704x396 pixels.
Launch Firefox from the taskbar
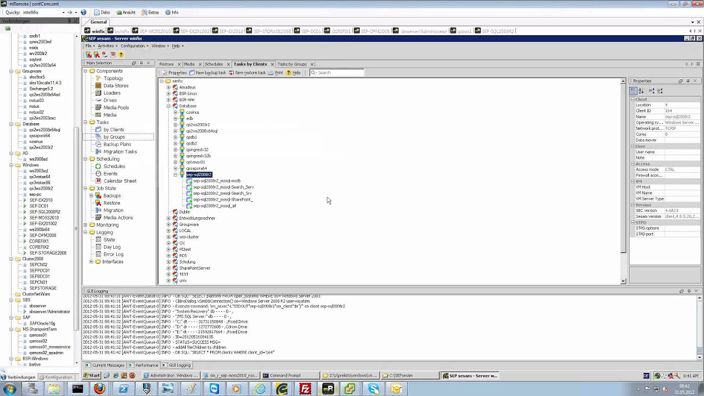[99, 389]
